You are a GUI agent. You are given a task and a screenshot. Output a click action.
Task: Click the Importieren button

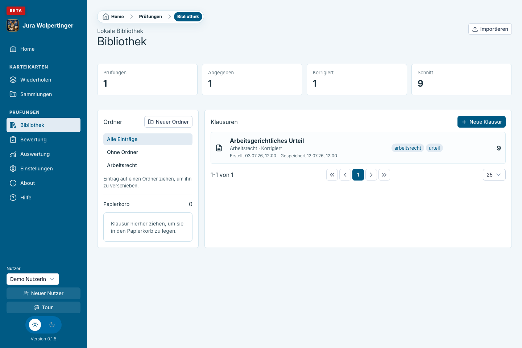490,29
